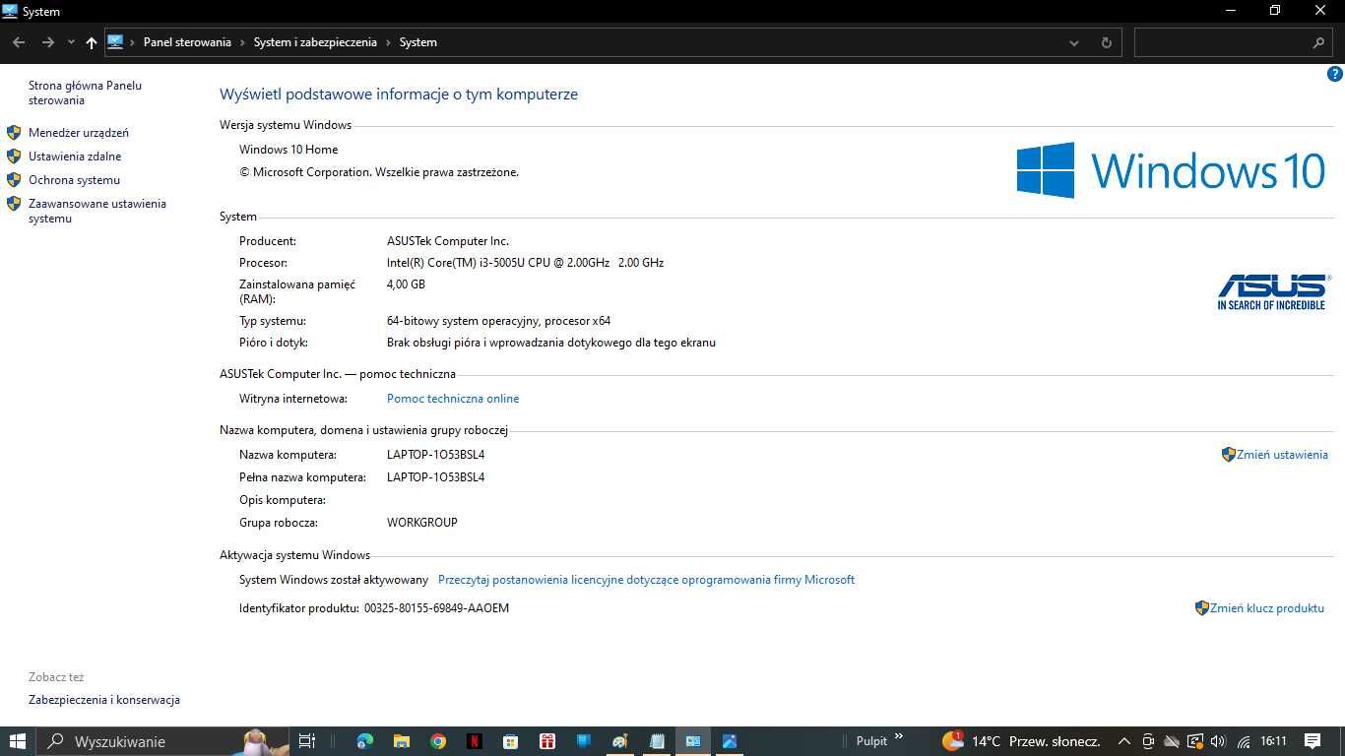Open Pomoc techniczna online link
Image resolution: width=1345 pixels, height=756 pixels.
click(x=453, y=399)
